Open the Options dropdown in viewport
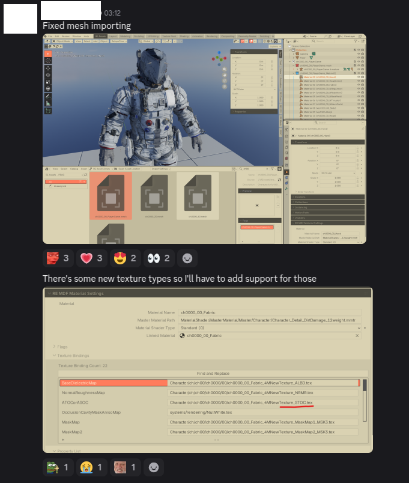Image resolution: width=409 pixels, height=483 pixels. click(x=274, y=46)
